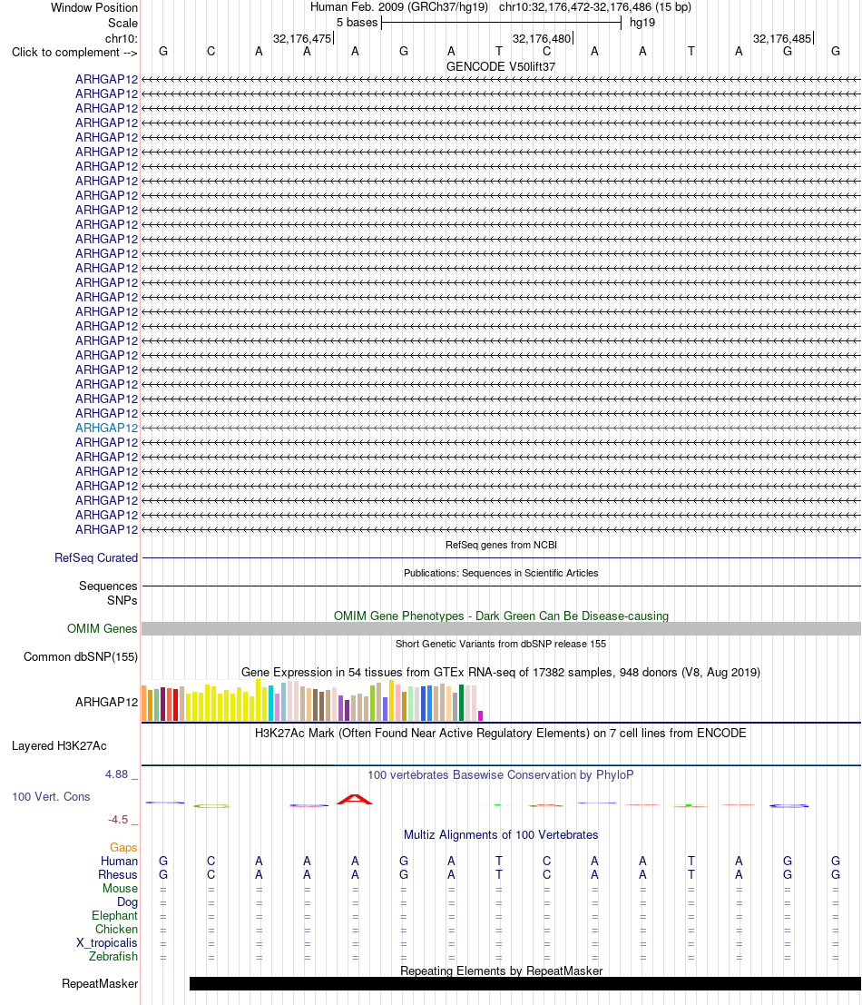This screenshot has width=862, height=1005.
Task: Open '100 vertebrates Basewise Conservation by PhyloP' title
Action: point(501,775)
